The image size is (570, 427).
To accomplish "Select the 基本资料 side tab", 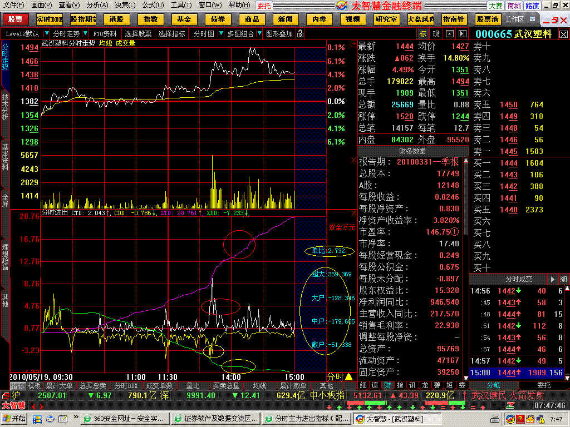I will 5,157.
